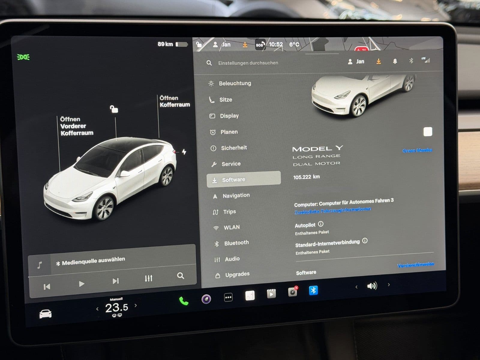Screen dimensions: 480x360
Task: Tap the white paint color square
Action: [x=427, y=132]
